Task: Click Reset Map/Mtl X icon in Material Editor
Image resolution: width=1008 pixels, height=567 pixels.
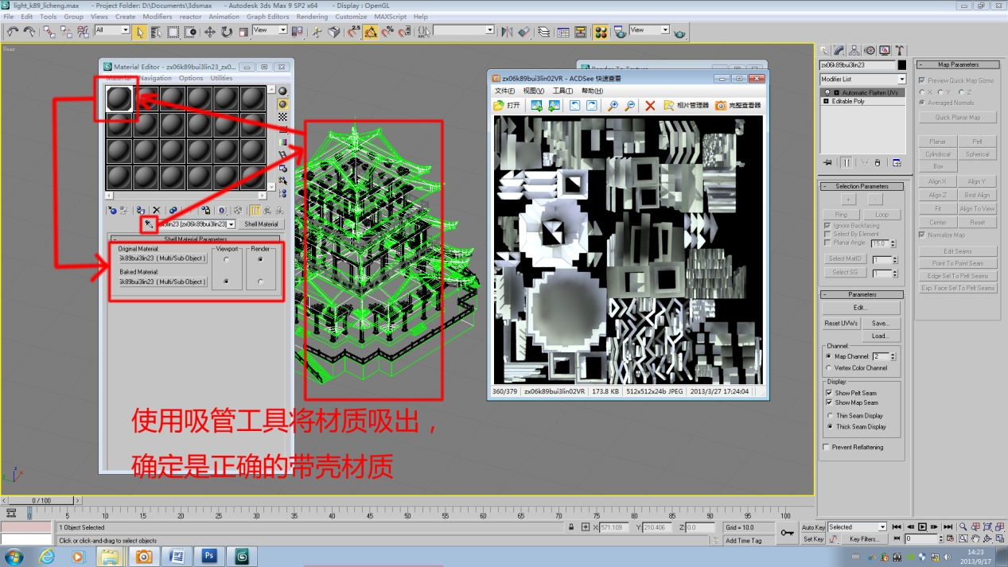Action: coord(156,210)
